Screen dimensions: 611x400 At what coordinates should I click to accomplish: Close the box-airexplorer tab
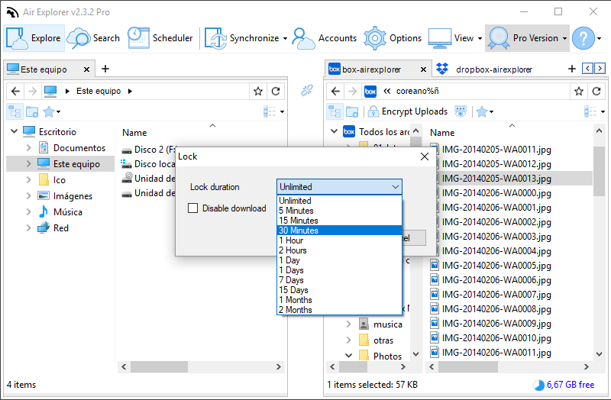click(x=423, y=69)
